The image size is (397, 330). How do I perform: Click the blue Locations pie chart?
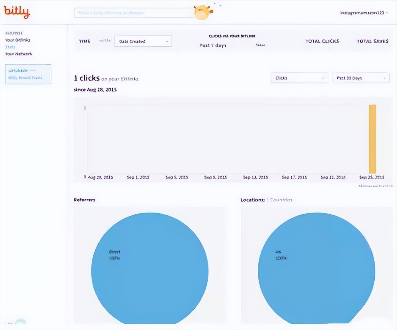pos(316,268)
